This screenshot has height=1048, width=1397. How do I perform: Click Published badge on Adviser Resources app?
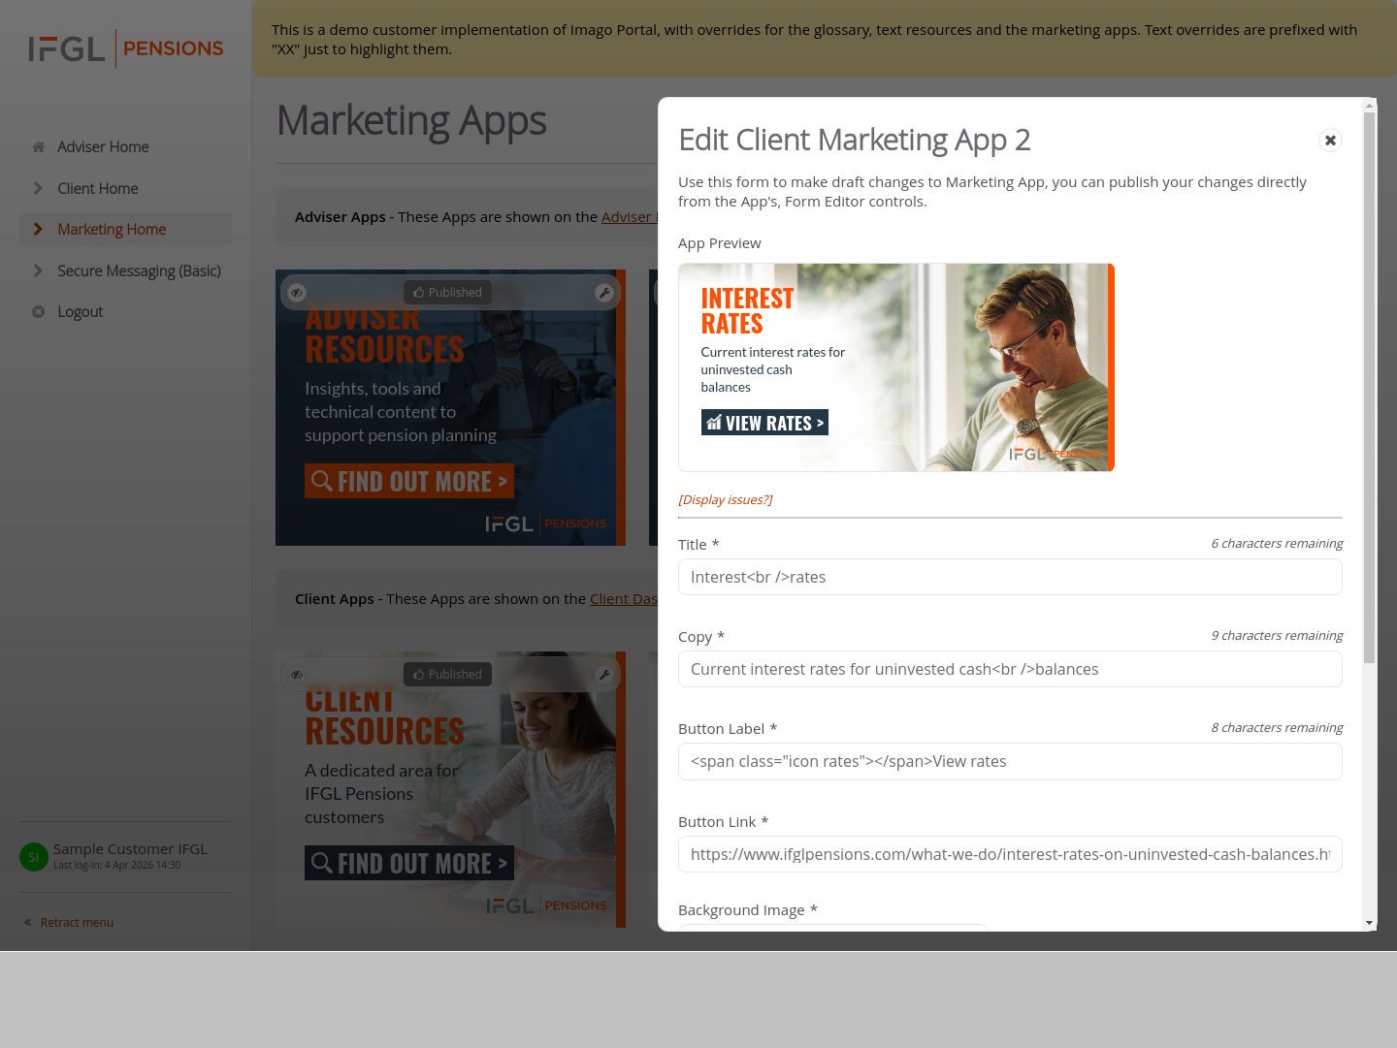pyautogui.click(x=447, y=293)
